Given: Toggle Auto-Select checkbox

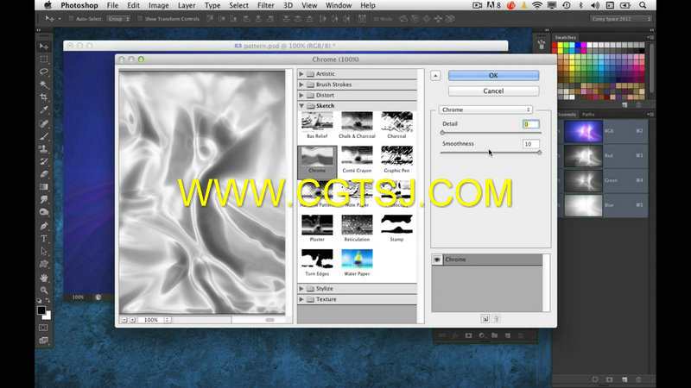Looking at the screenshot, I should 71,19.
